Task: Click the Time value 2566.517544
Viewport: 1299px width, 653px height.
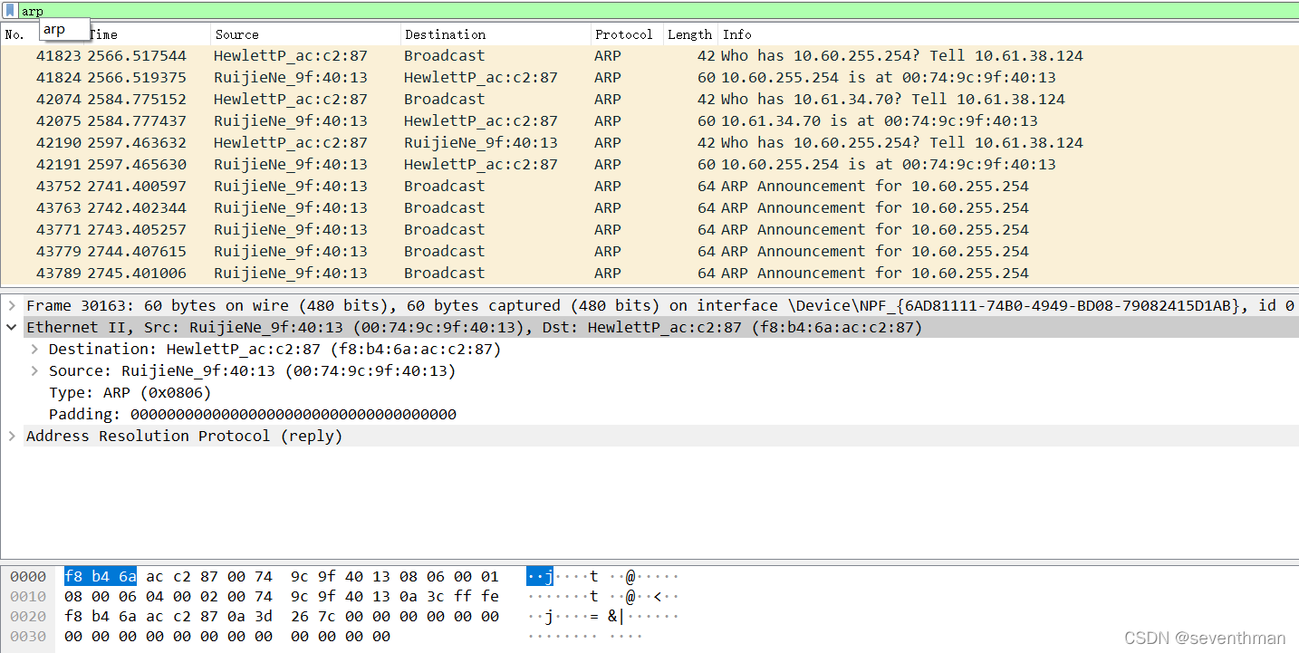Action: (137, 55)
